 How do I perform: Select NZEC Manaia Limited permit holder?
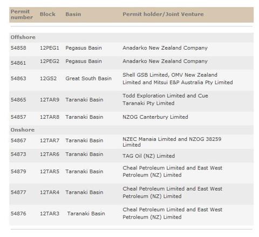coord(172,142)
